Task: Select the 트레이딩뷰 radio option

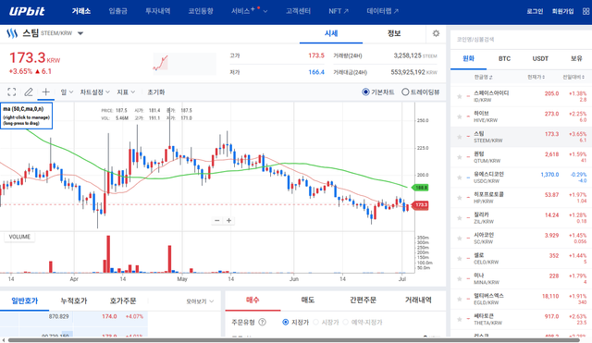Action: pos(420,92)
